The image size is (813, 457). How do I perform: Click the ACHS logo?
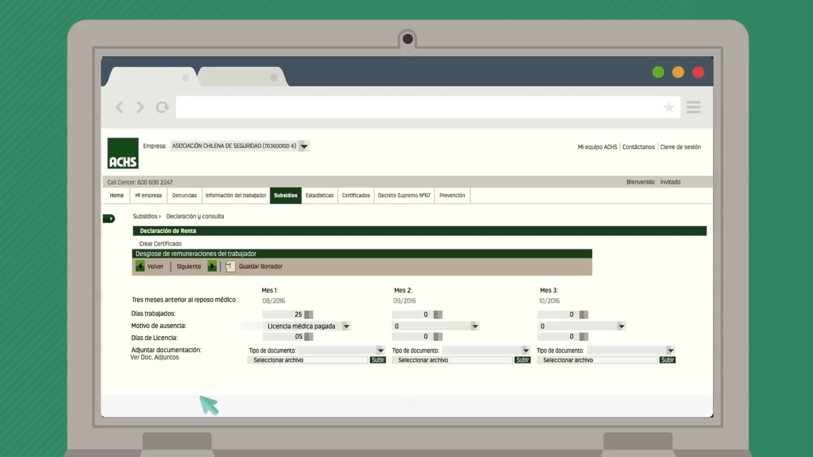coord(123,153)
